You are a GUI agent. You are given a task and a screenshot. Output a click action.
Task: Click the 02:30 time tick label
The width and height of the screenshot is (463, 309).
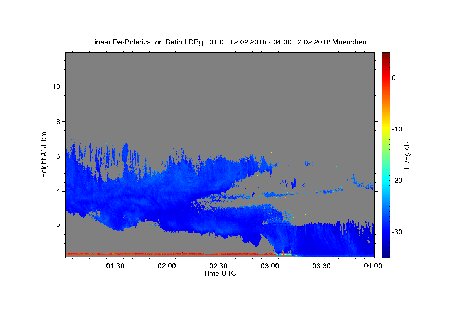tap(218, 266)
